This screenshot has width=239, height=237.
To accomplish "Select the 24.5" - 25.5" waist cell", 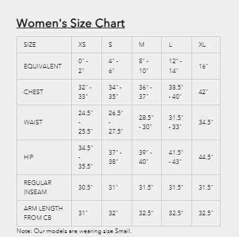I will [x=86, y=122].
